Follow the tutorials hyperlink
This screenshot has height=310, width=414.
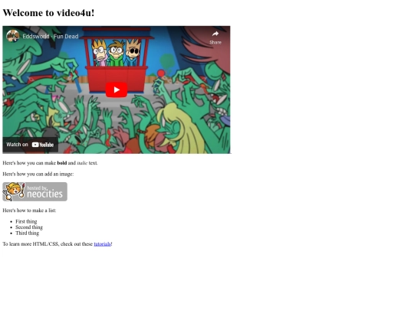[103, 244]
